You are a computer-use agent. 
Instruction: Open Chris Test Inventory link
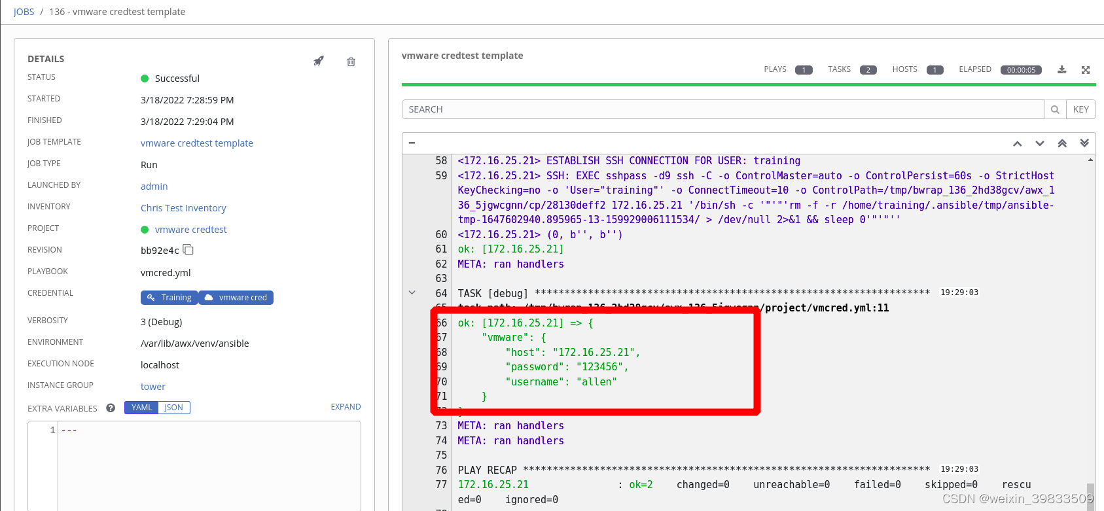point(183,208)
